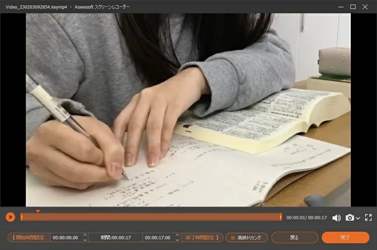Decrease start time with down arrow

pyautogui.click(x=85, y=240)
